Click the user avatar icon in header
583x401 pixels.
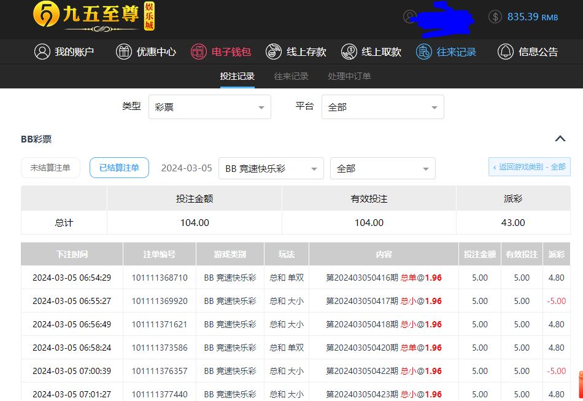[410, 17]
